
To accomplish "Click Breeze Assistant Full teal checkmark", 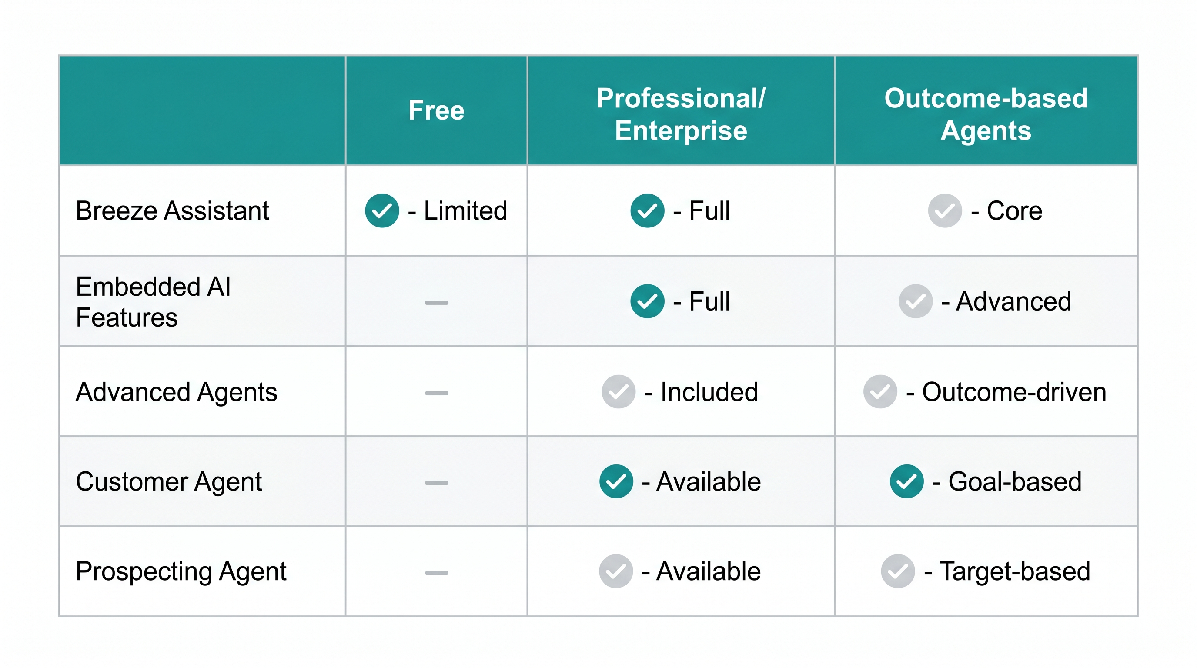I will coord(647,210).
